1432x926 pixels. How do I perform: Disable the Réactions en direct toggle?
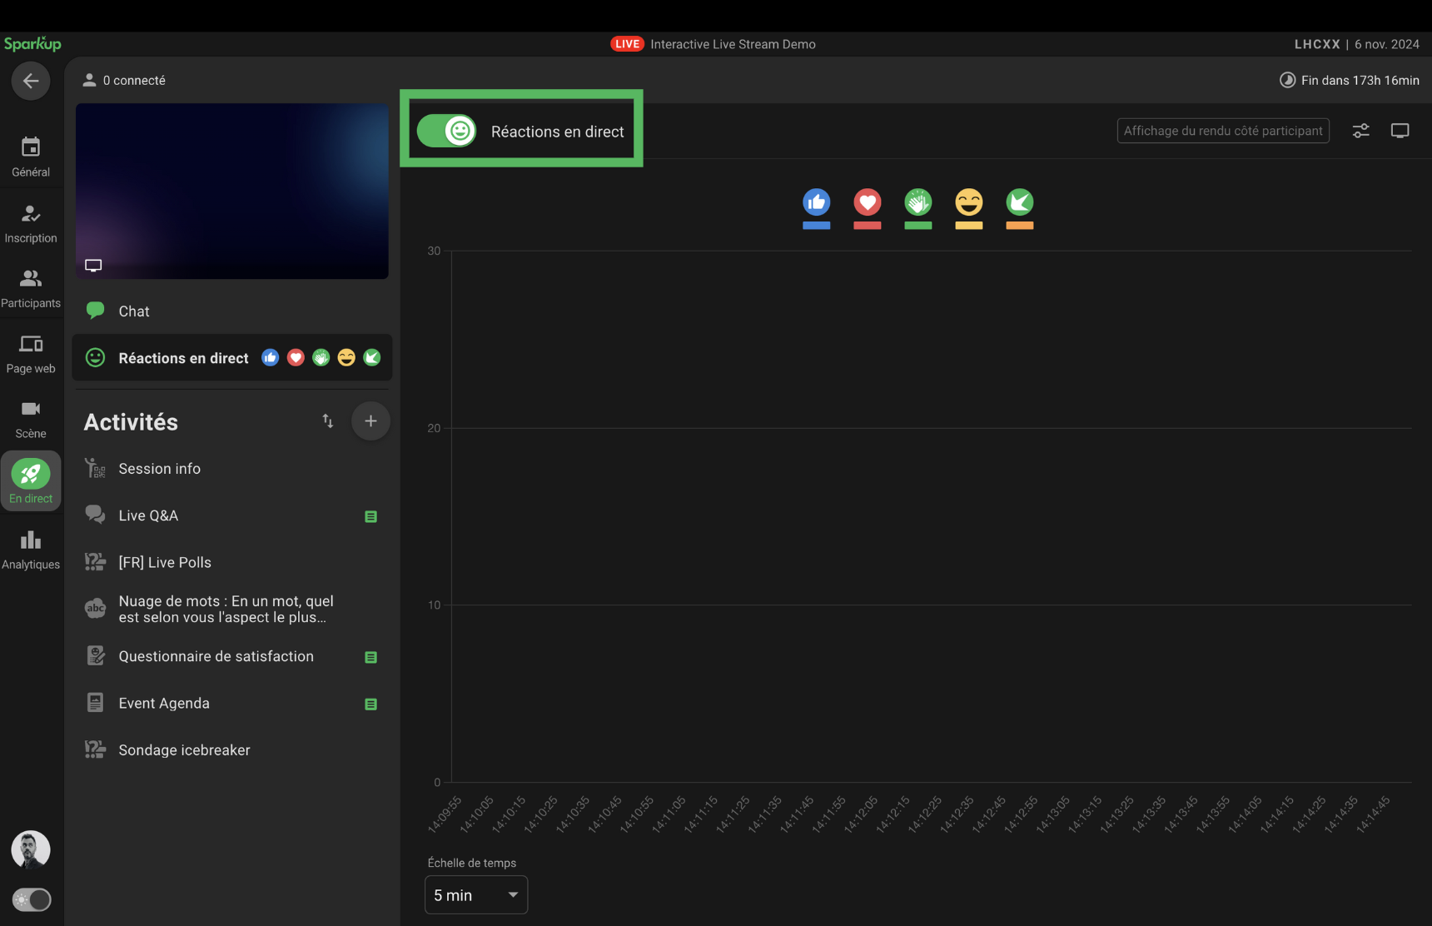click(x=447, y=131)
